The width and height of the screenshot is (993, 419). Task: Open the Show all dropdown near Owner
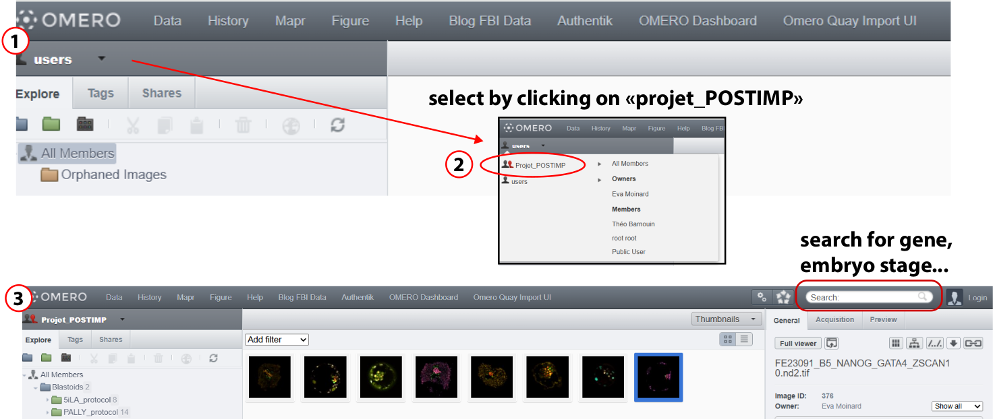tap(957, 406)
